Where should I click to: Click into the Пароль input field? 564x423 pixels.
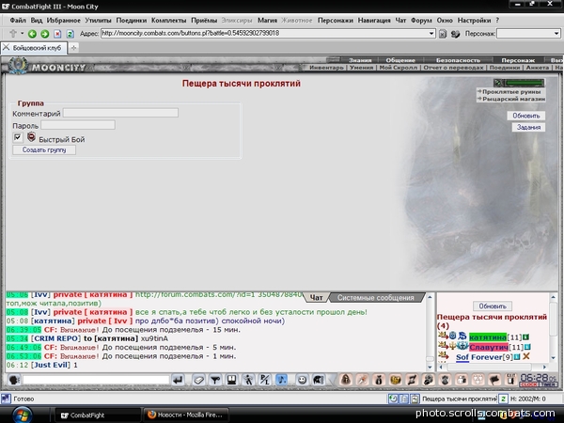pyautogui.click(x=78, y=125)
